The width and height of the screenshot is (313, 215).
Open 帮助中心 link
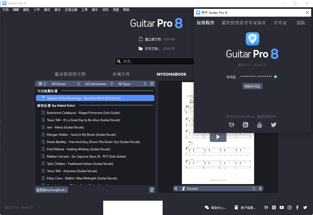219,207
